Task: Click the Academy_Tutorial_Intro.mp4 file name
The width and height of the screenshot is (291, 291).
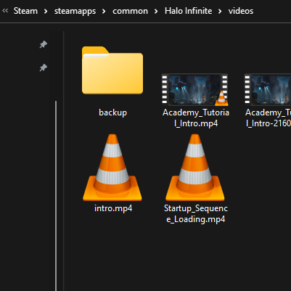Action: [x=196, y=118]
